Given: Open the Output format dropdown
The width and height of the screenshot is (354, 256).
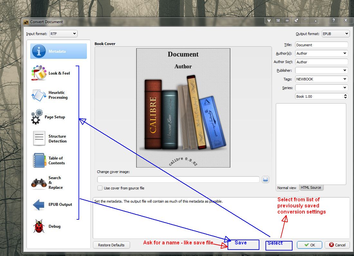Looking at the screenshot, I should point(336,33).
